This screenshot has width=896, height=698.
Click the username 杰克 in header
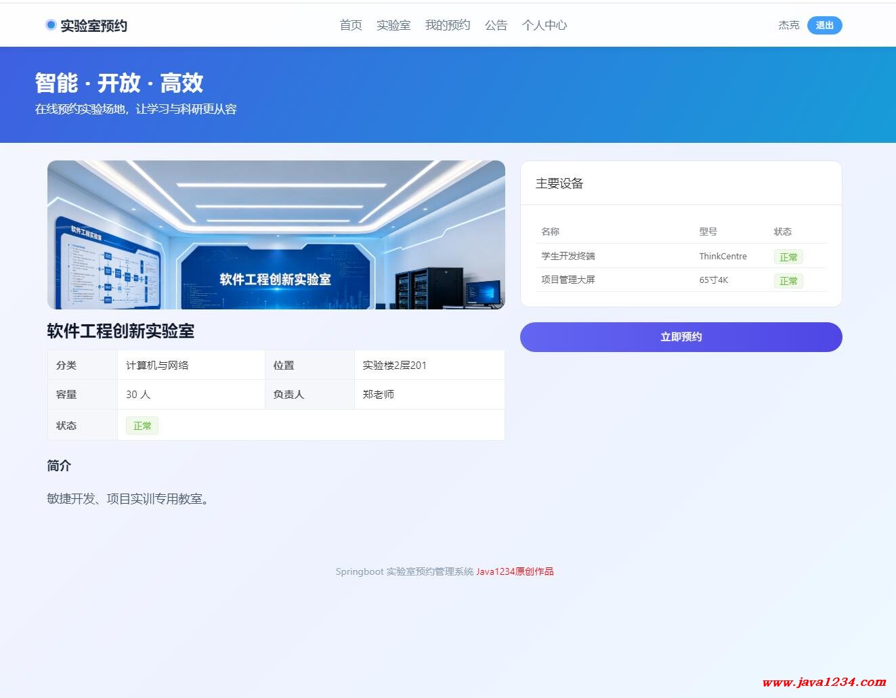coord(788,25)
